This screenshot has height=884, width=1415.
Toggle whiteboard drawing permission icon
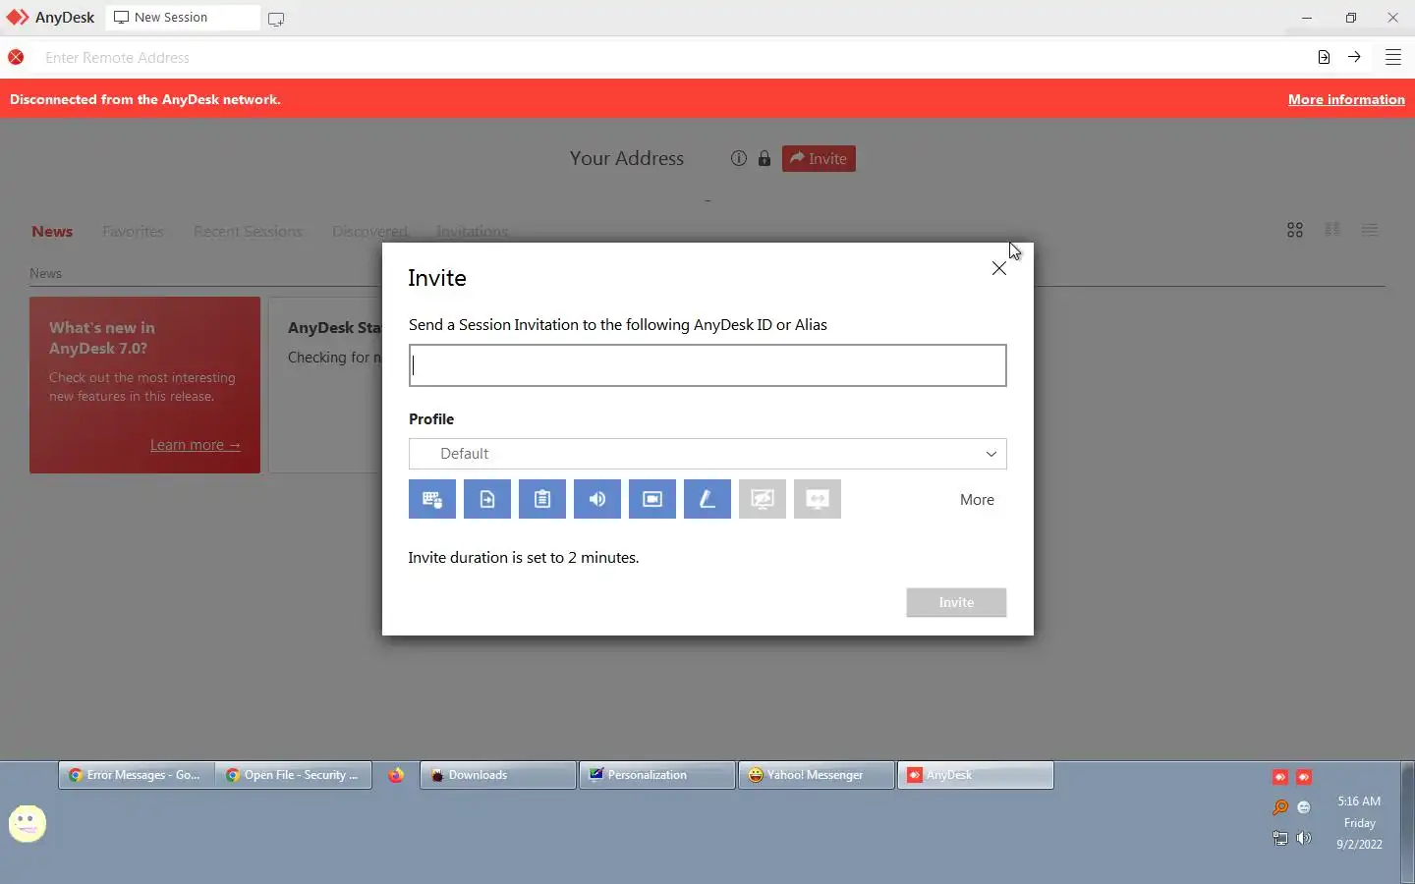click(x=707, y=499)
